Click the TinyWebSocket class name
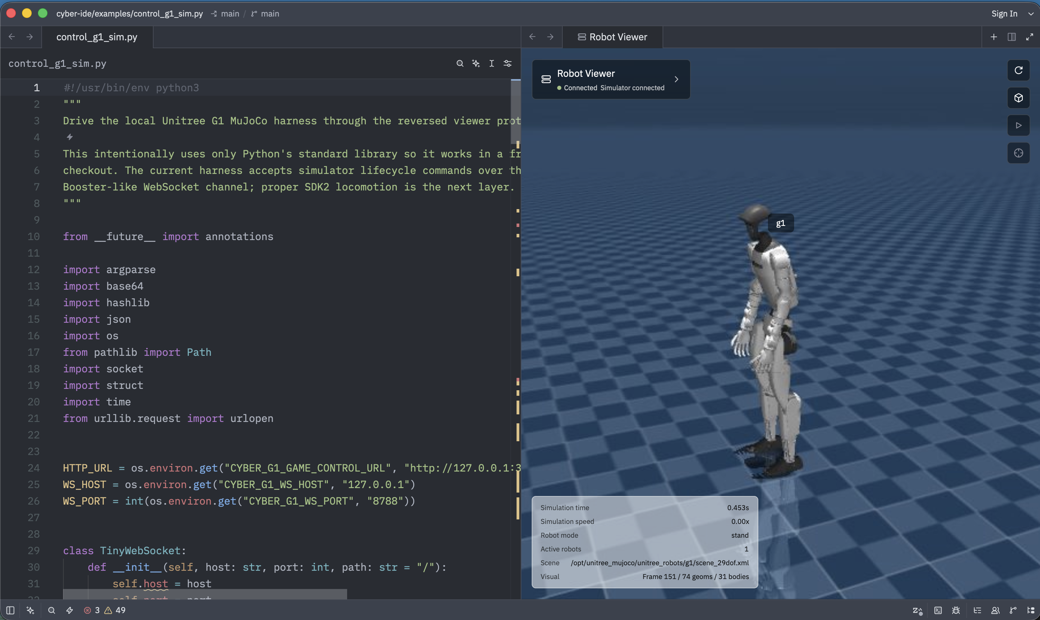This screenshot has height=620, width=1040. pyautogui.click(x=141, y=550)
